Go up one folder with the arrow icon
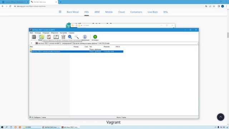The image size is (229, 129). [x=31, y=43]
